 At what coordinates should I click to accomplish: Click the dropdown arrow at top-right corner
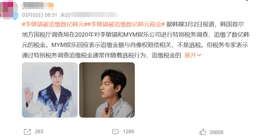pos(247,1)
